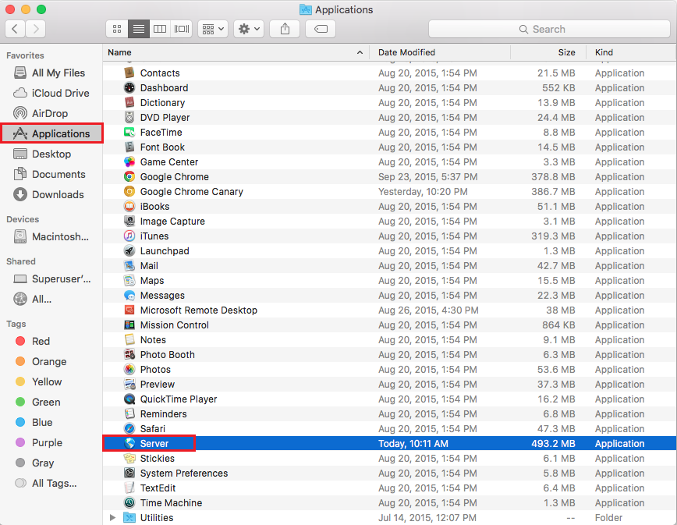
Task: Switch to column view
Action: point(160,29)
